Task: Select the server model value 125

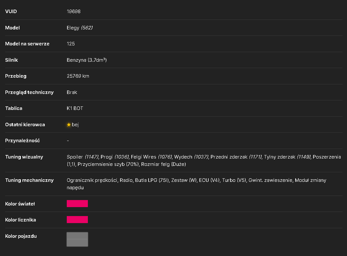Action: [70, 44]
